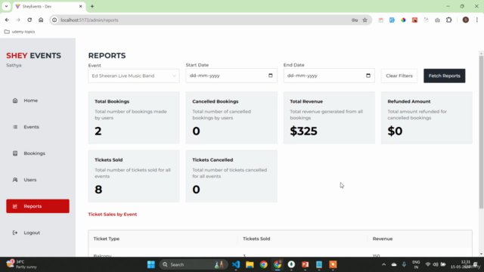
Task: Click the Tickets Sold value 8
Action: click(x=98, y=190)
